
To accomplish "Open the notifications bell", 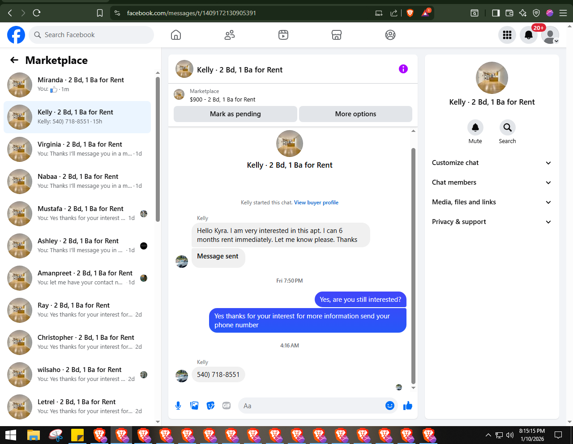I will point(529,35).
